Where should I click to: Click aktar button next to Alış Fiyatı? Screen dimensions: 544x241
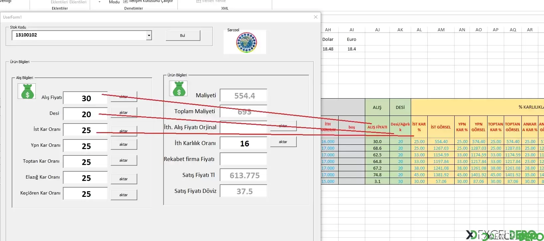(x=124, y=97)
